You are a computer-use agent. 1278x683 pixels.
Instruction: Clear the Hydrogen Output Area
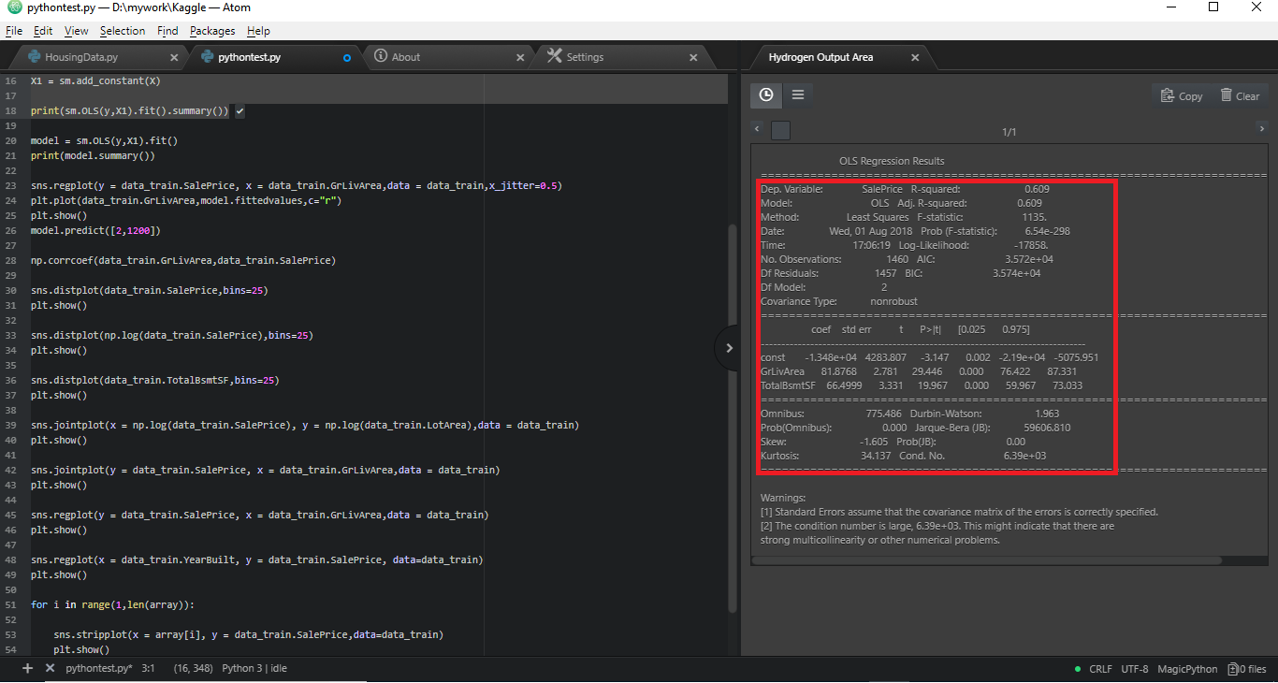click(x=1240, y=95)
